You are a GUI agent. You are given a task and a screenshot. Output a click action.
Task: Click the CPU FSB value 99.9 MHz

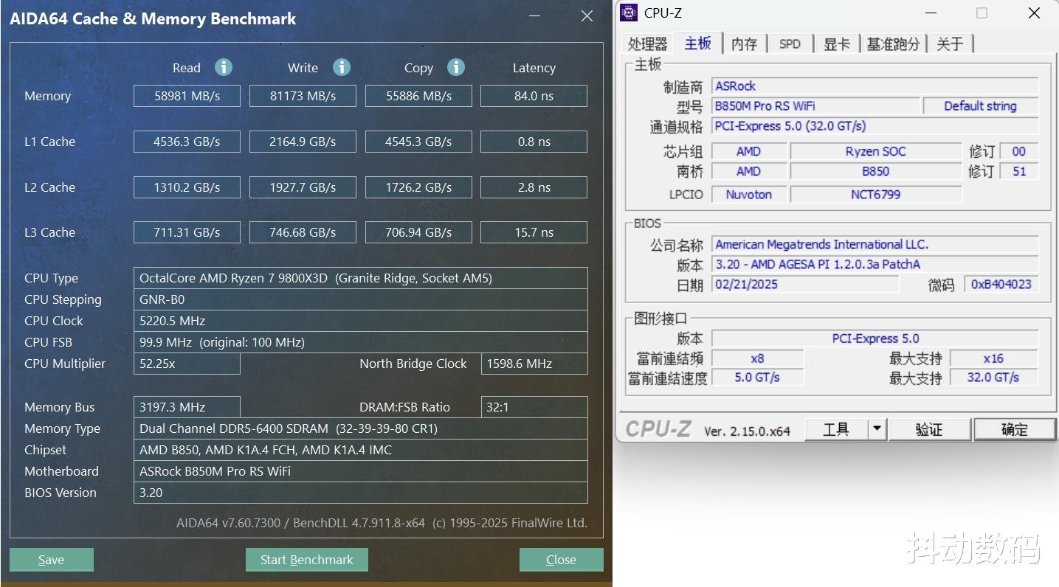[x=361, y=342]
